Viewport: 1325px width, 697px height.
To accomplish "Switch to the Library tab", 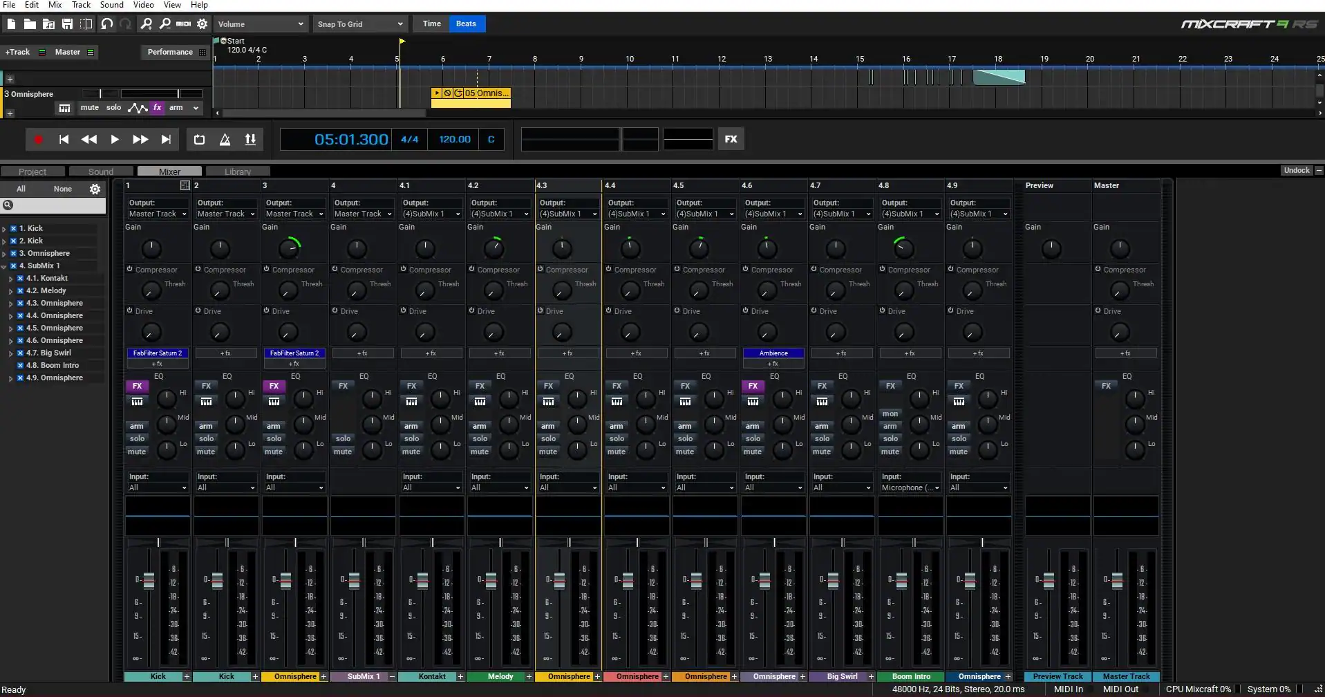I will pos(237,171).
